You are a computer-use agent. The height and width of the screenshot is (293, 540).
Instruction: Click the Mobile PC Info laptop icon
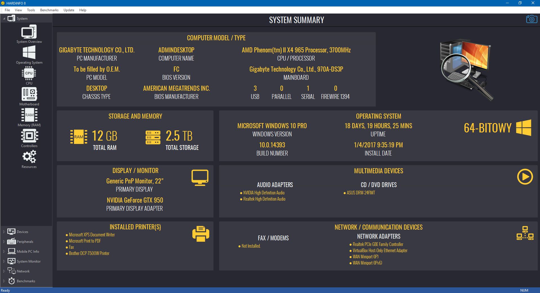tap(12, 251)
